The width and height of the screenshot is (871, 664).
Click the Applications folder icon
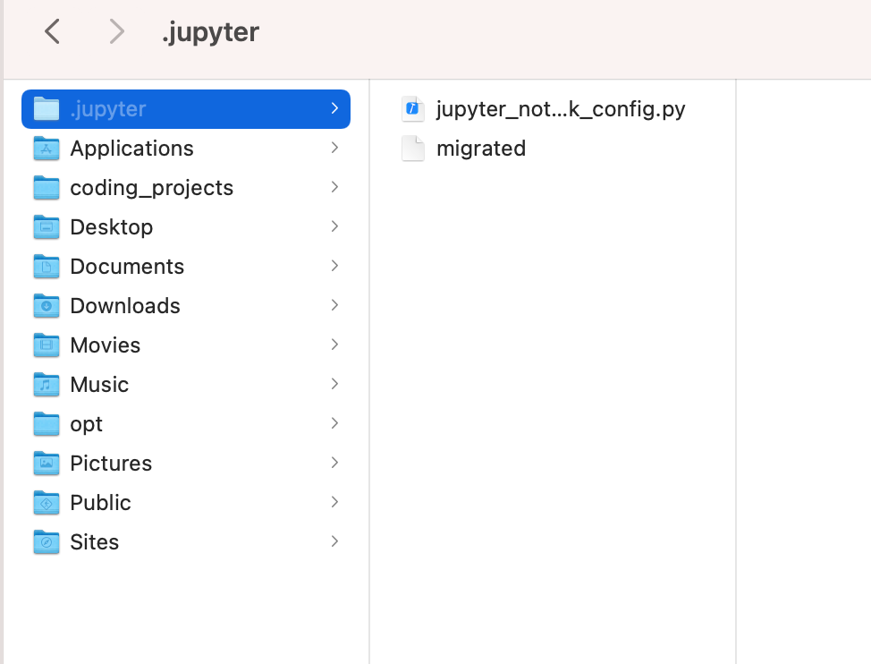(47, 149)
